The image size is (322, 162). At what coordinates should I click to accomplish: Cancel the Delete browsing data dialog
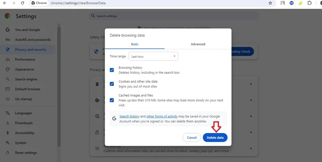[x=192, y=137]
